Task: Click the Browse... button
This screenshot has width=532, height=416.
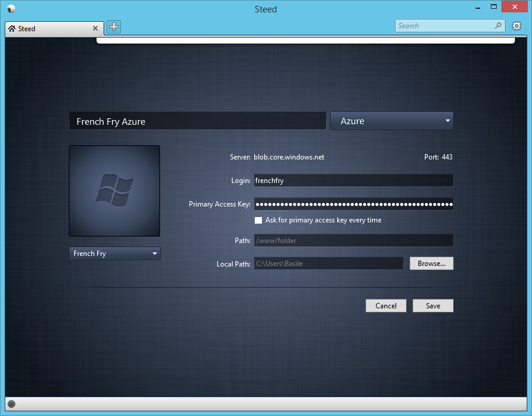Action: [431, 264]
